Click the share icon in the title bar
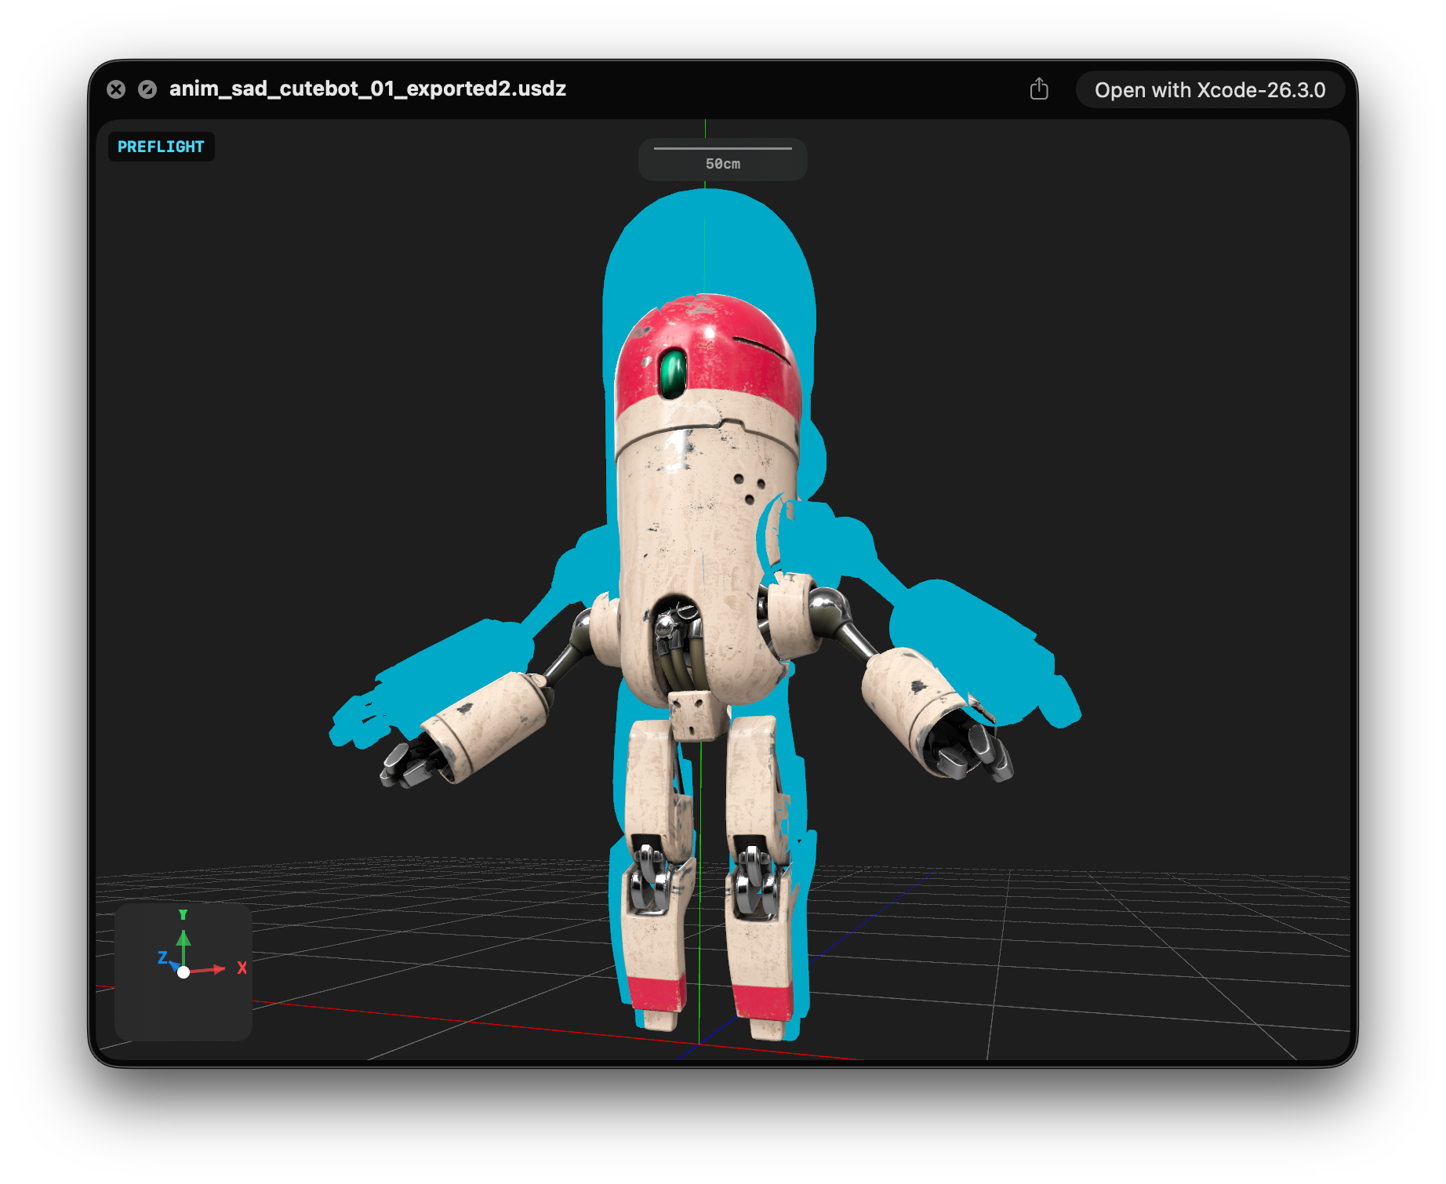1446x1184 pixels. [x=1040, y=89]
